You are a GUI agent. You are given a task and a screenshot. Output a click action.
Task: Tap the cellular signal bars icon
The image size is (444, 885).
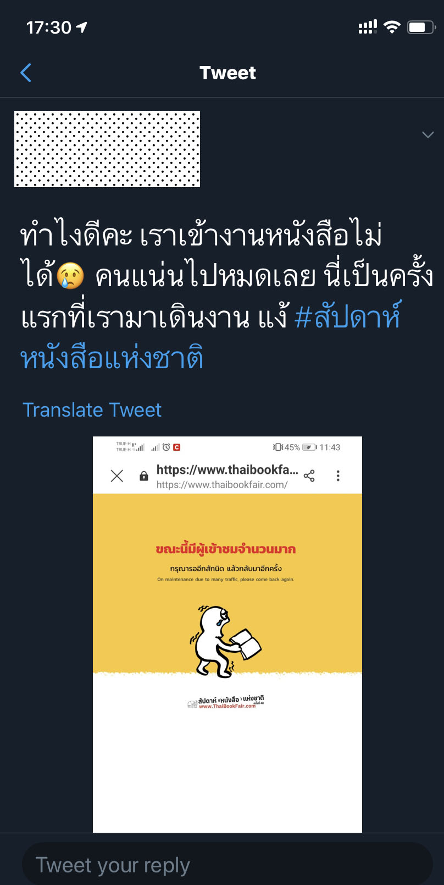coord(368,27)
